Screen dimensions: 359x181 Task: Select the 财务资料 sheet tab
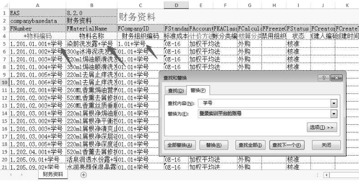[53, 175]
